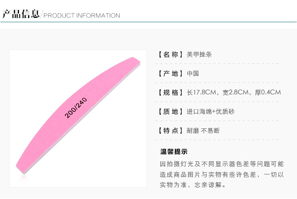Click the origin value 中国
The width and height of the screenshot is (297, 199).
tap(193, 73)
